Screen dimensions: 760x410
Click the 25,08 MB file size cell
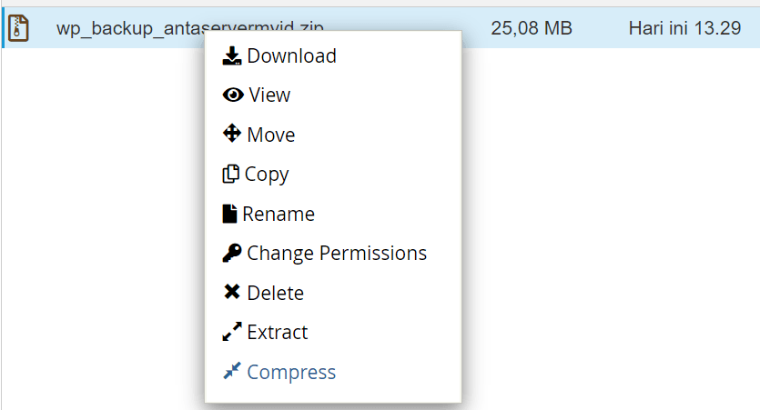coord(532,28)
